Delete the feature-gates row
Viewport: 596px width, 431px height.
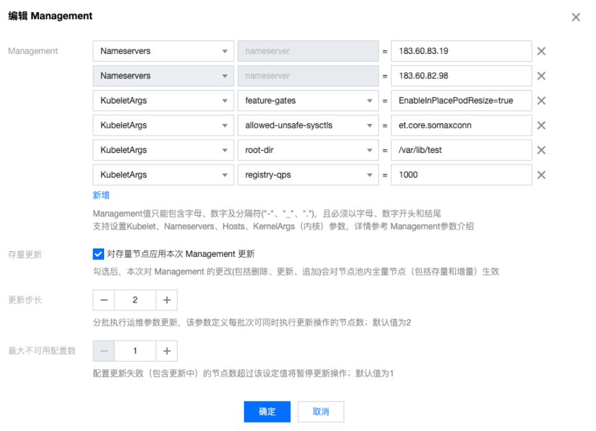click(541, 100)
